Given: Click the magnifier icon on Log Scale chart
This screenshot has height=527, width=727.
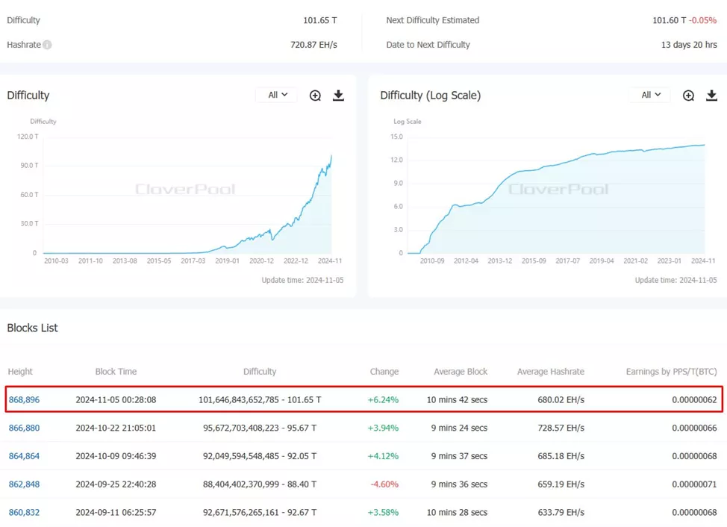Looking at the screenshot, I should tap(688, 96).
